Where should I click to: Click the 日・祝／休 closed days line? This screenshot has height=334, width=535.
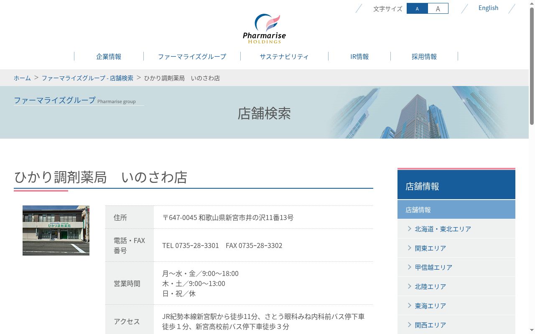[179, 294]
